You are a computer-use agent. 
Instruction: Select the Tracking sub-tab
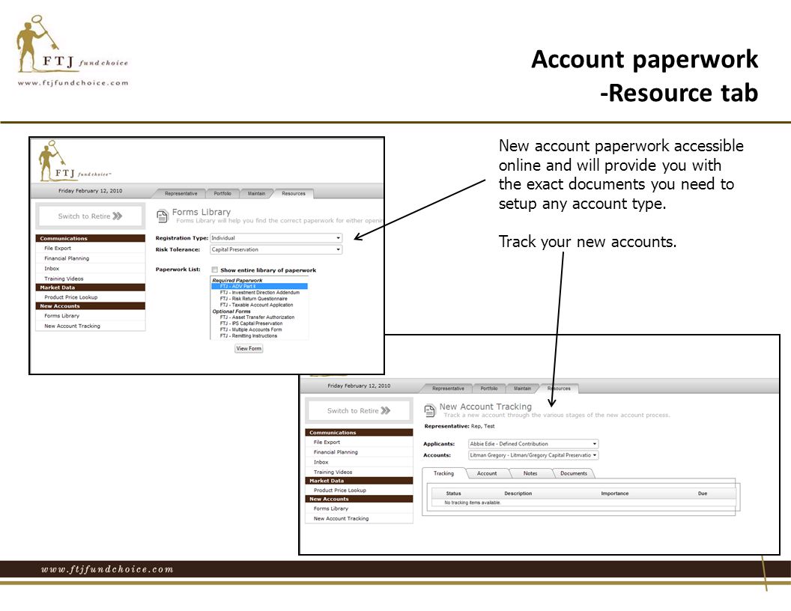tap(443, 473)
